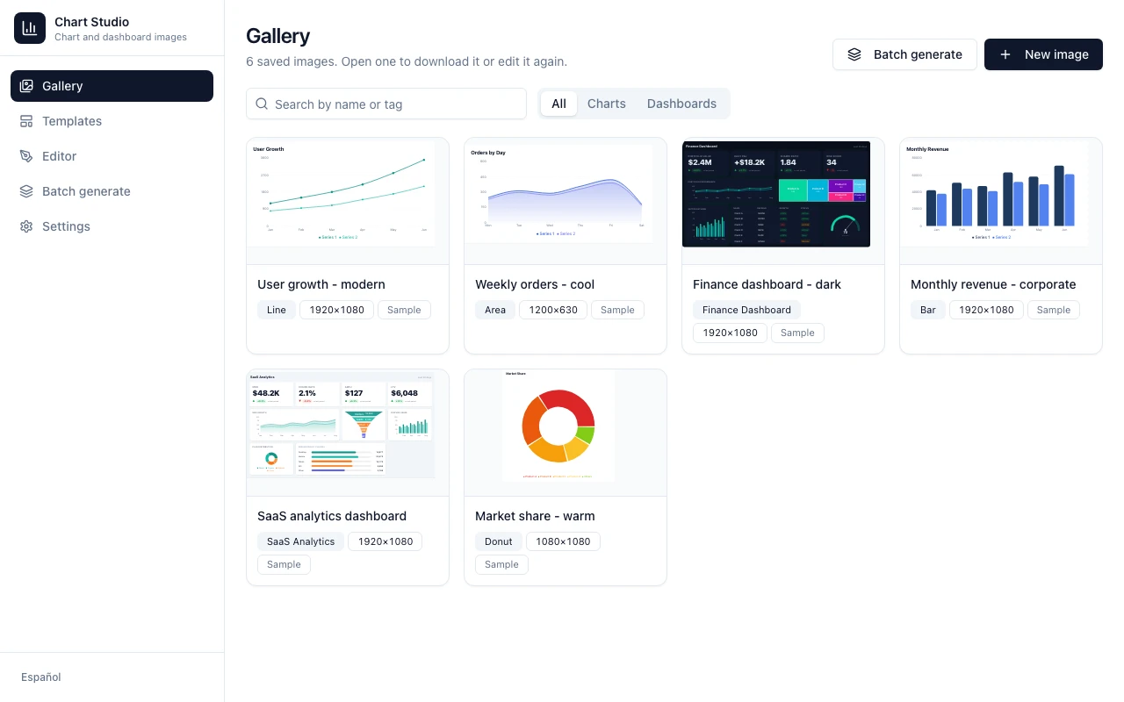The image size is (1124, 702).
Task: Click the Templates sidebar icon
Action: click(26, 121)
